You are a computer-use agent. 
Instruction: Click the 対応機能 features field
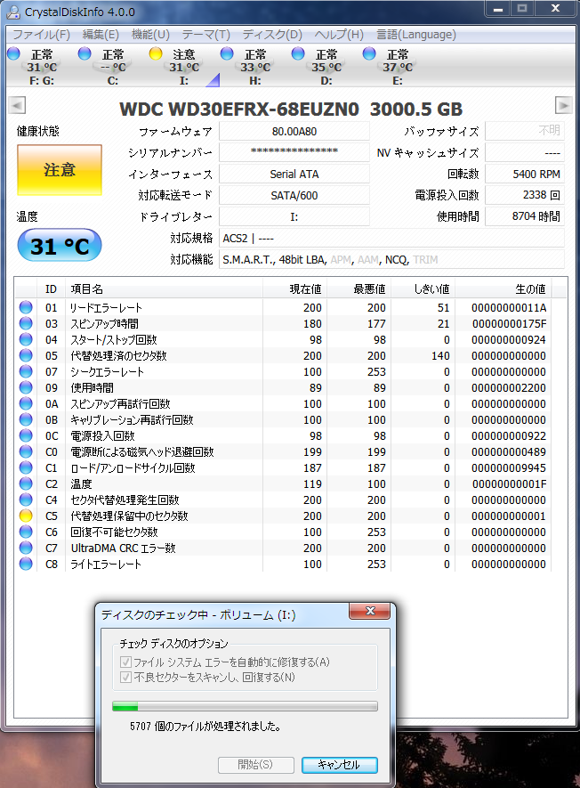tap(391, 259)
